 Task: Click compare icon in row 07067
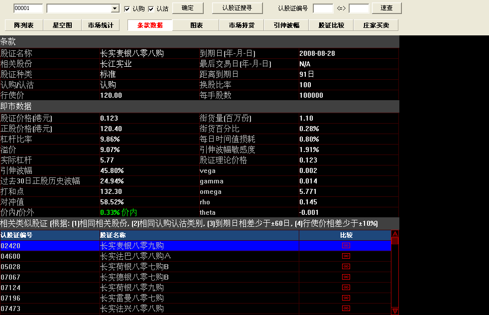click(x=346, y=277)
